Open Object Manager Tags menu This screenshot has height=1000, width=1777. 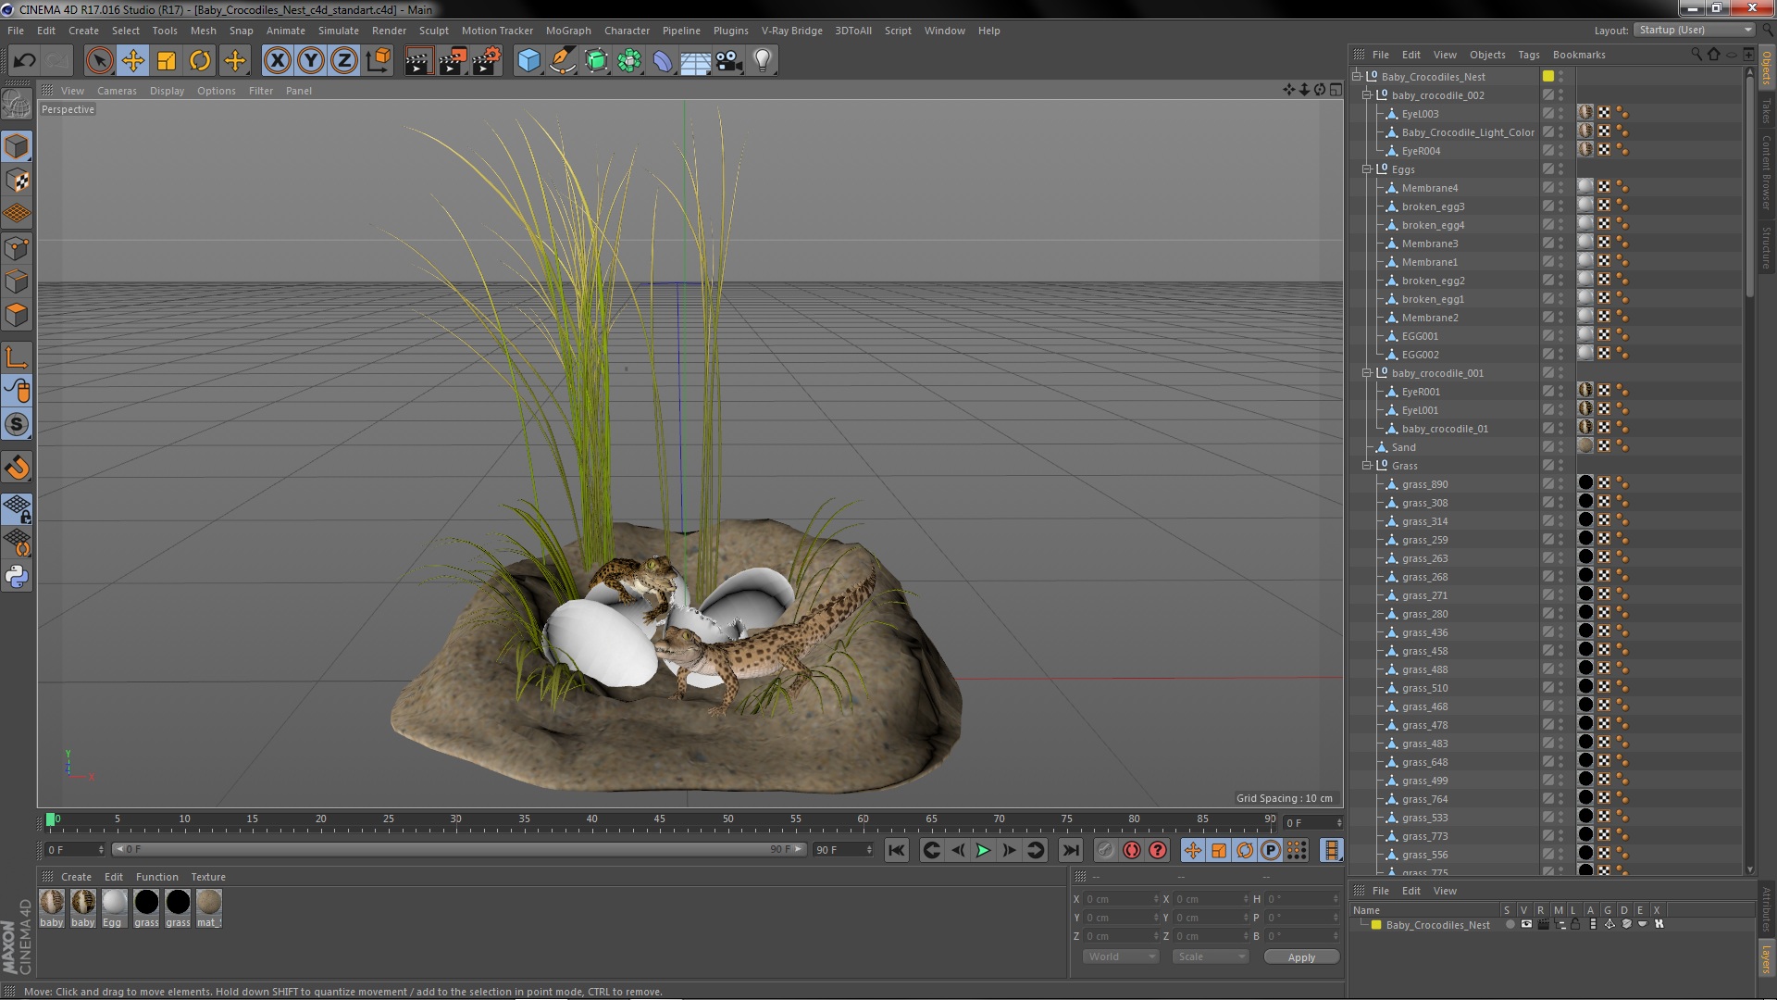click(x=1529, y=55)
